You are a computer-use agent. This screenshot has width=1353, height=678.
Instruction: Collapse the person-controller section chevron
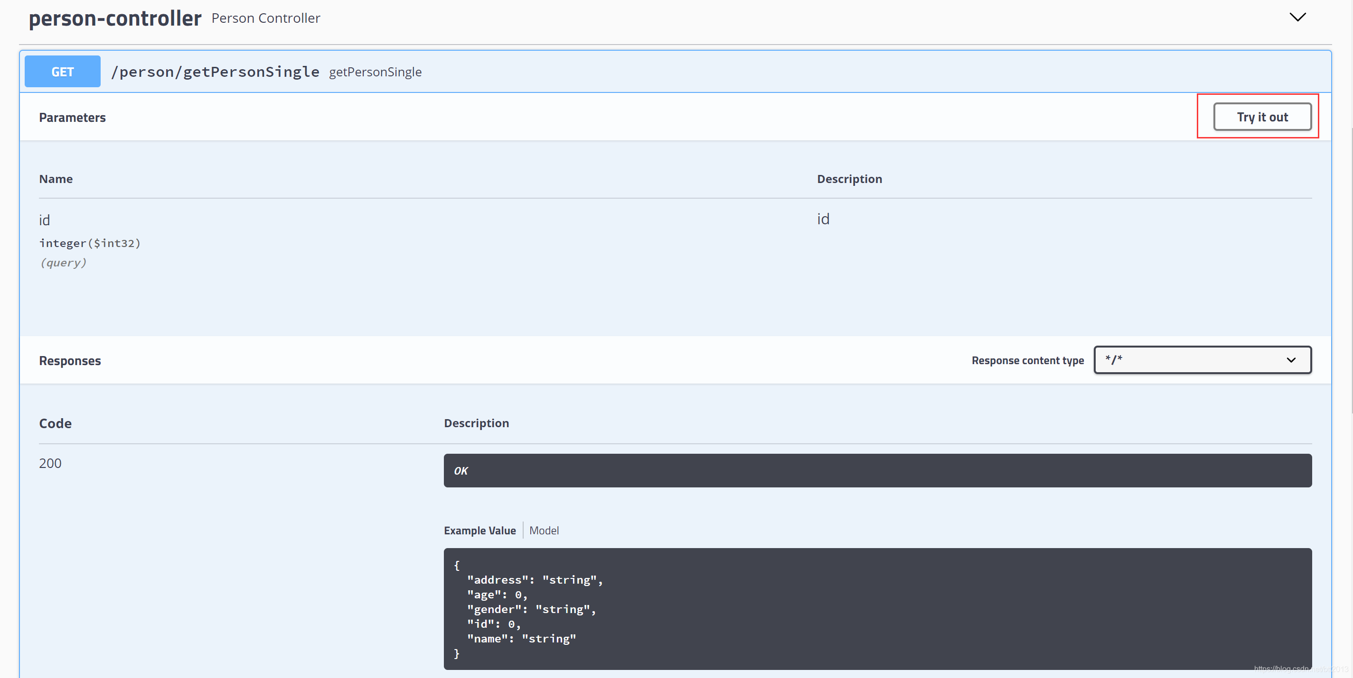point(1297,17)
